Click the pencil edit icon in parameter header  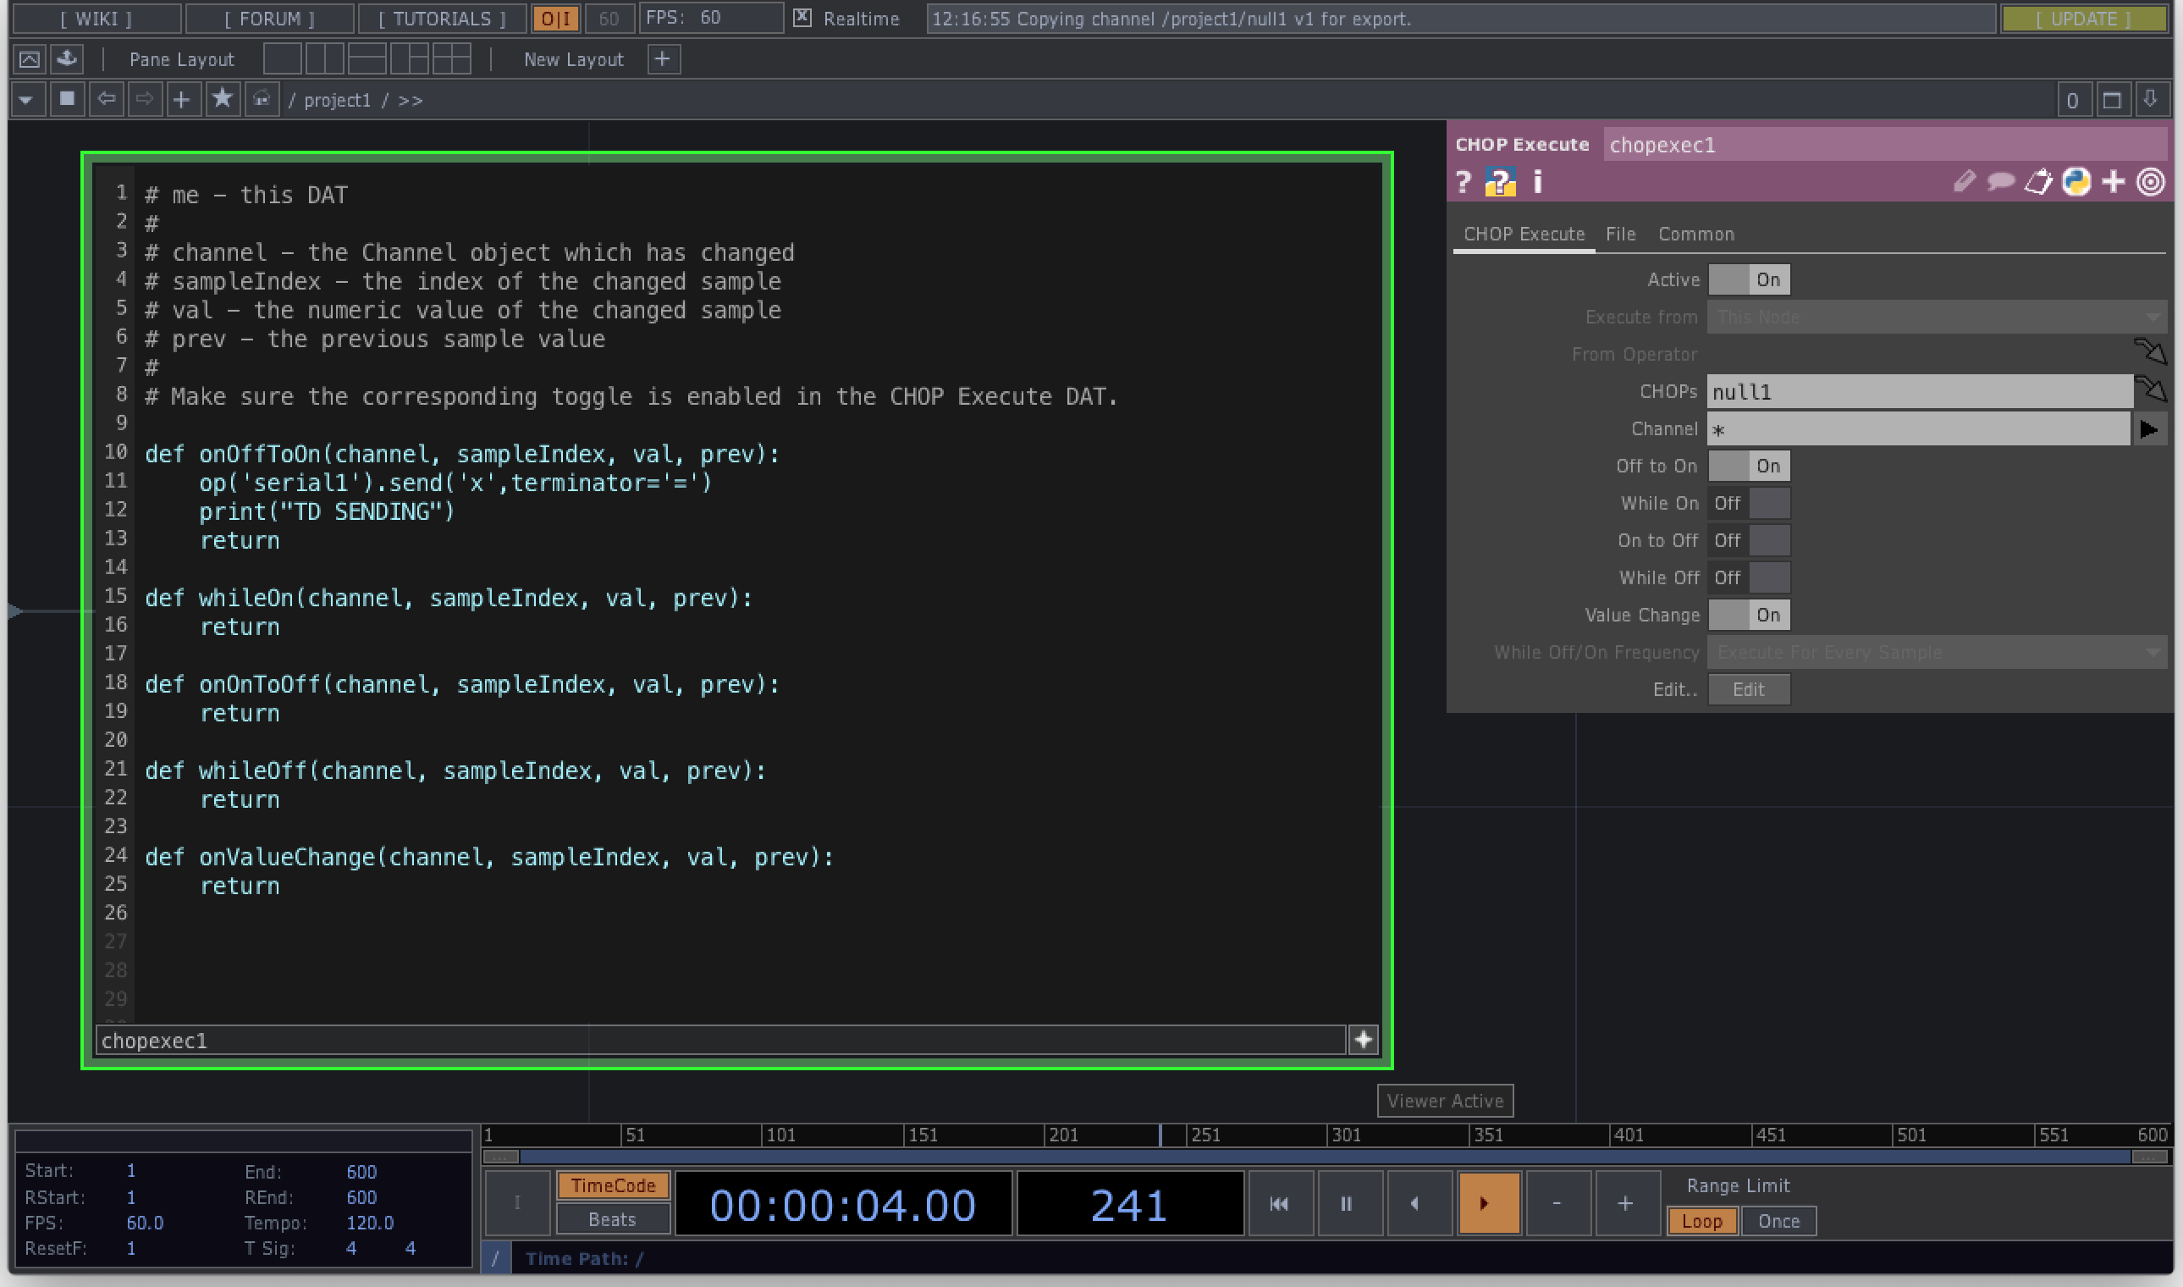pos(1964,182)
